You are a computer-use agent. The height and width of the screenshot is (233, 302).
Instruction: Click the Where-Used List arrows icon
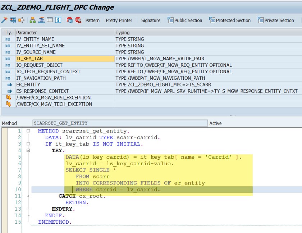coord(21,20)
